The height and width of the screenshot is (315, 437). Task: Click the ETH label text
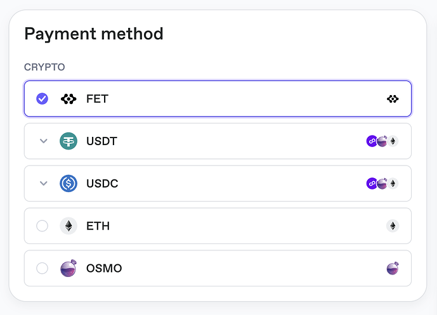click(98, 226)
